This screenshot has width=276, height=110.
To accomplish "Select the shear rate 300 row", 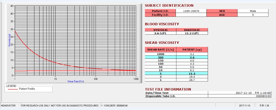I will tap(176, 57).
